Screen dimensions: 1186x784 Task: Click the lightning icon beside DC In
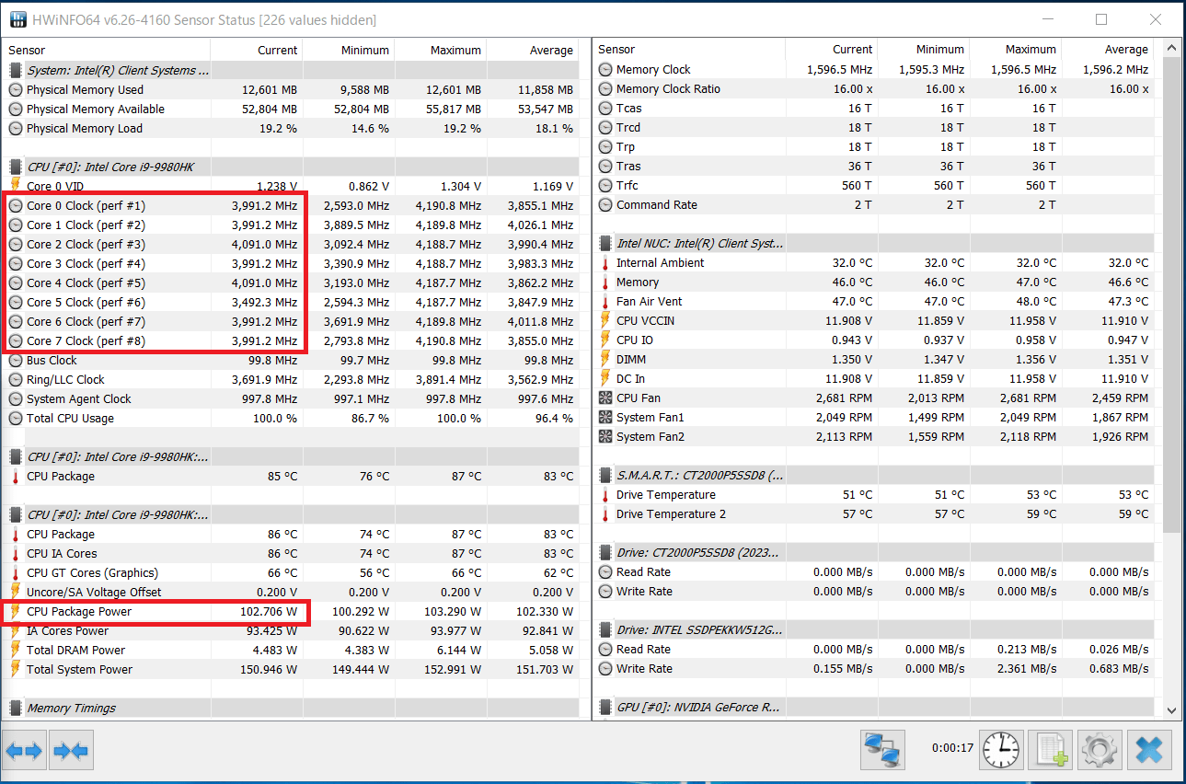[605, 379]
